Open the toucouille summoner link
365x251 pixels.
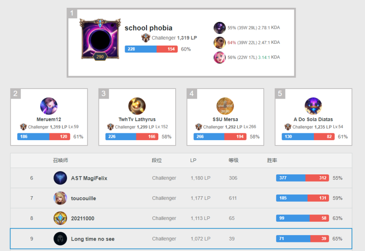click(x=83, y=199)
